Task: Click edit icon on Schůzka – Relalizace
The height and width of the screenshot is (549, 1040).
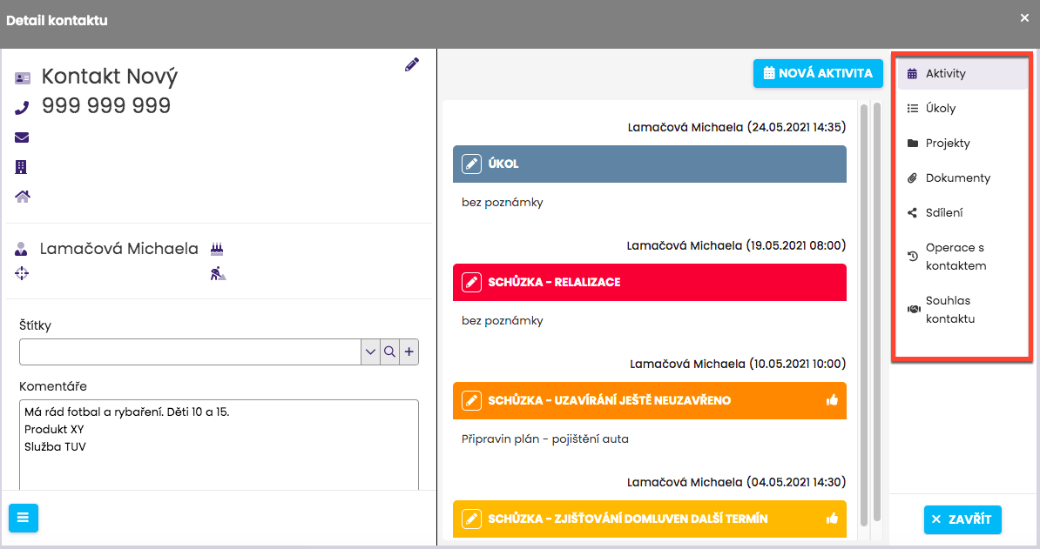Action: click(x=471, y=283)
